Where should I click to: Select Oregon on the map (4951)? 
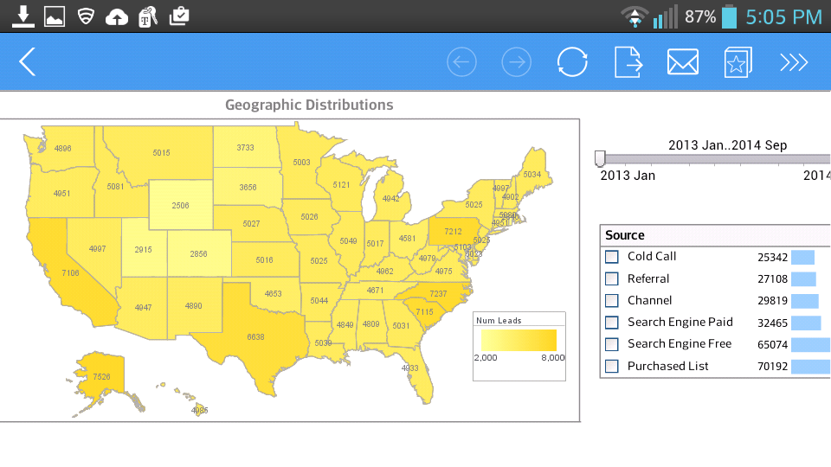point(61,193)
